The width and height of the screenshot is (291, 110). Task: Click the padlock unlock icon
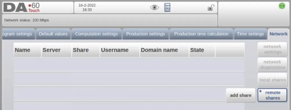(211, 8)
